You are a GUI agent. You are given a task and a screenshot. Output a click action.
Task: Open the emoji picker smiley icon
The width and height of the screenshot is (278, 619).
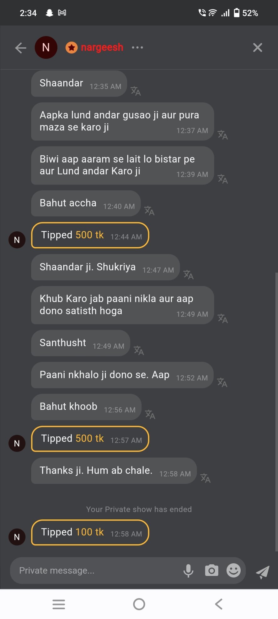233,570
